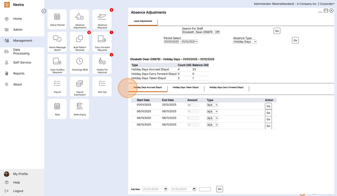
Task: Switch to Holiday Days Taken tab
Action: [185, 88]
